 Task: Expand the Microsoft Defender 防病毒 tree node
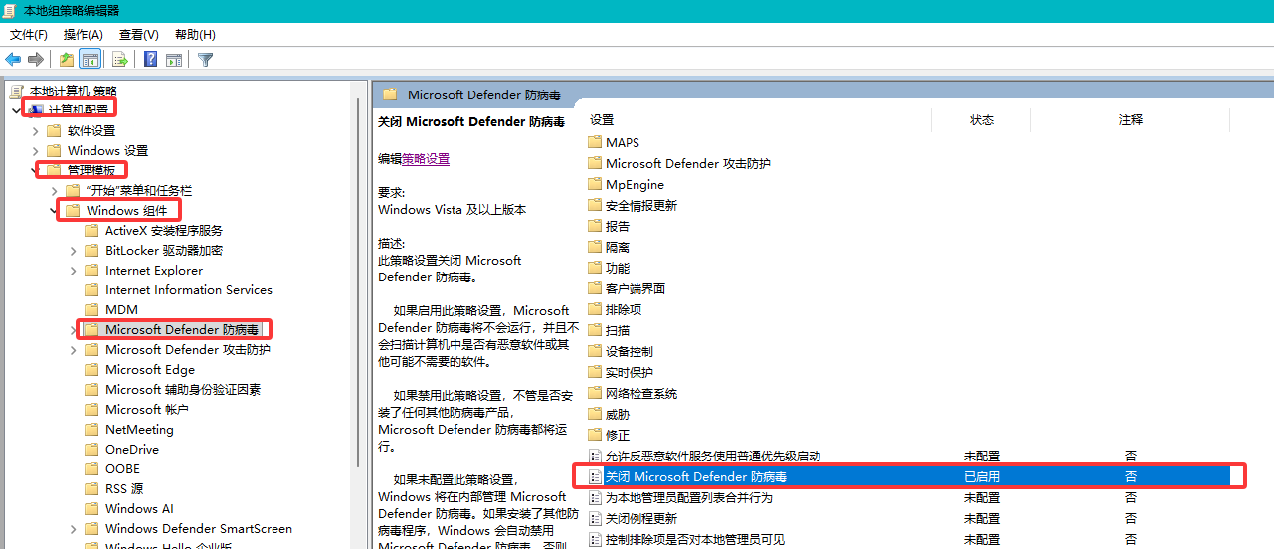point(74,329)
